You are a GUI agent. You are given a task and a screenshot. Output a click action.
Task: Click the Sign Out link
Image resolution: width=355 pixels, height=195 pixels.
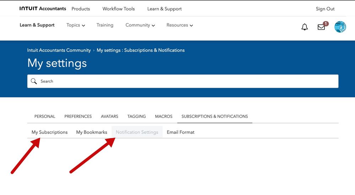325,9
